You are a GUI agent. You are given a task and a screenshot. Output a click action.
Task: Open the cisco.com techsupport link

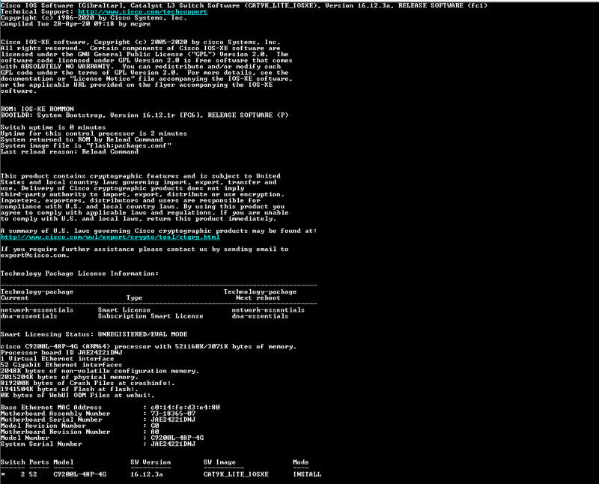(x=142, y=12)
